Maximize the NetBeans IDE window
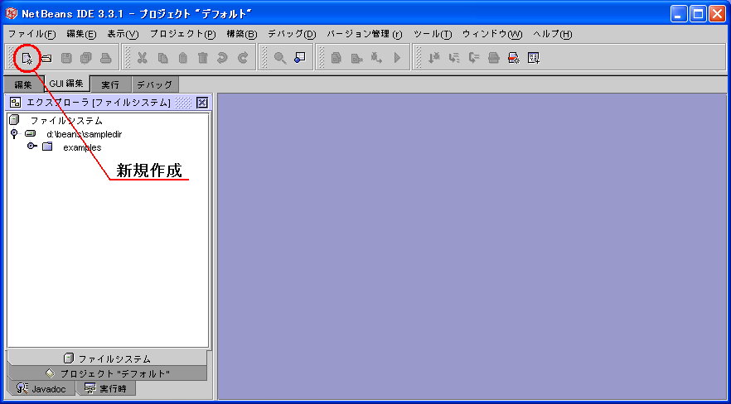 pyautogui.click(x=698, y=13)
